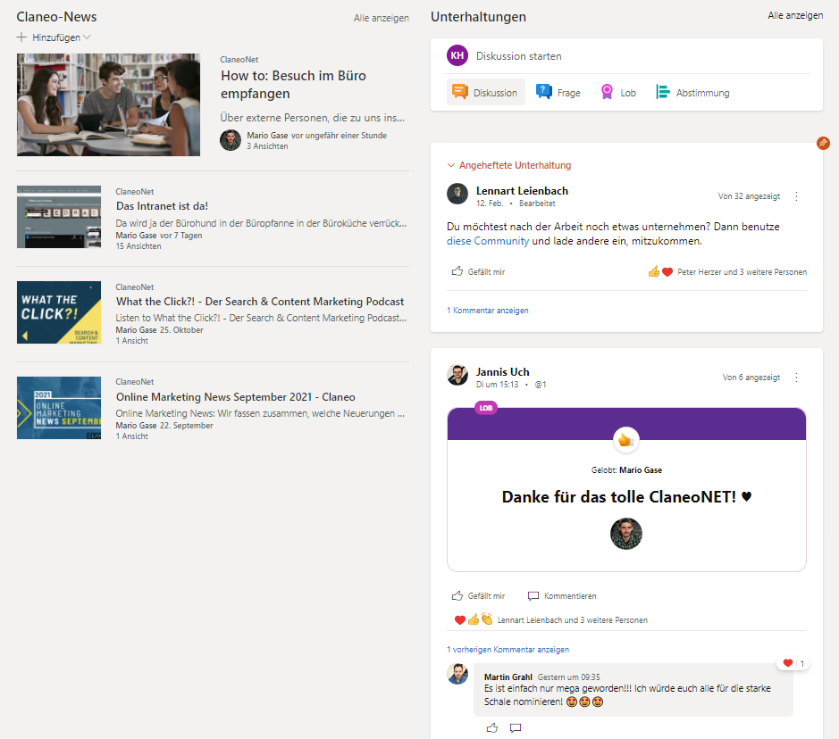Open Jannis Uch's name link

click(x=502, y=372)
